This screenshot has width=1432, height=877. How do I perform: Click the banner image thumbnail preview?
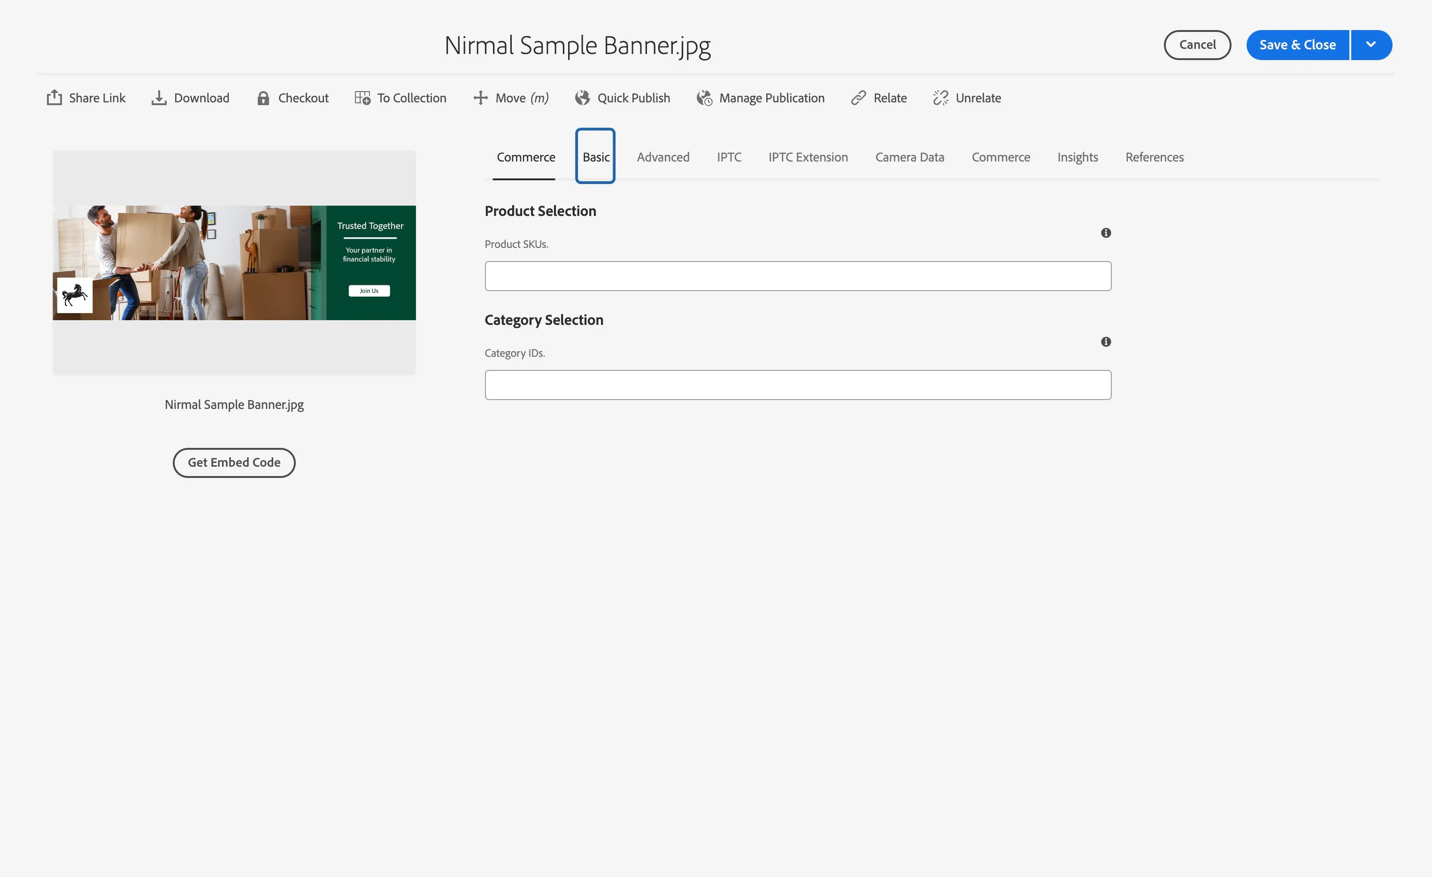click(234, 263)
